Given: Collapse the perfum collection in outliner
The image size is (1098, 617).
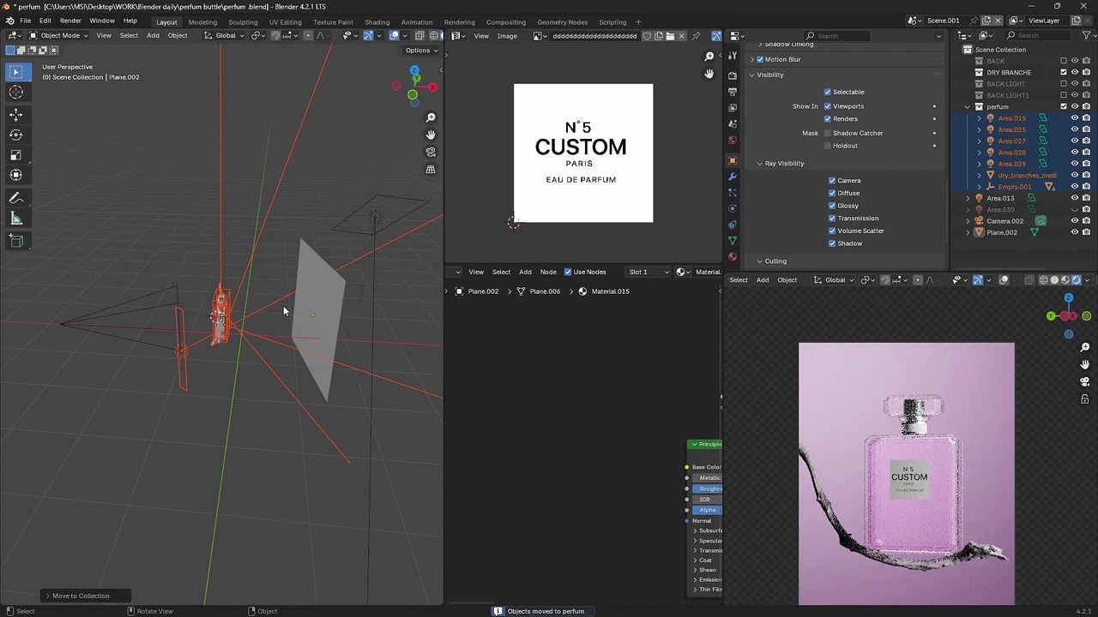Looking at the screenshot, I should click(x=968, y=107).
